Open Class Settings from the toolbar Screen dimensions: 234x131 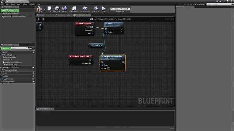[73, 9]
